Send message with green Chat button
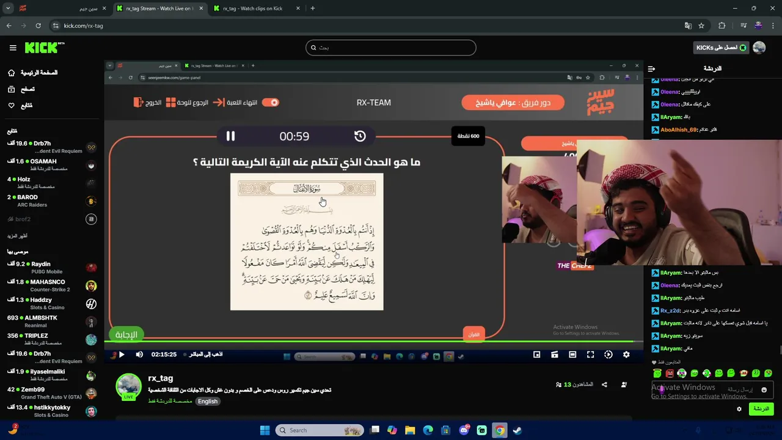 click(761, 409)
